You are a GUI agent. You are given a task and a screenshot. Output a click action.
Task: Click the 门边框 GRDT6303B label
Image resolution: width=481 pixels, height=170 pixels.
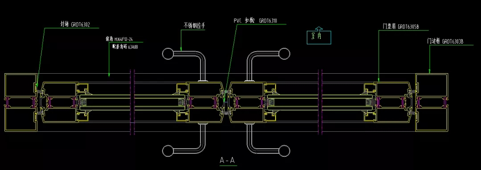coord(445,41)
